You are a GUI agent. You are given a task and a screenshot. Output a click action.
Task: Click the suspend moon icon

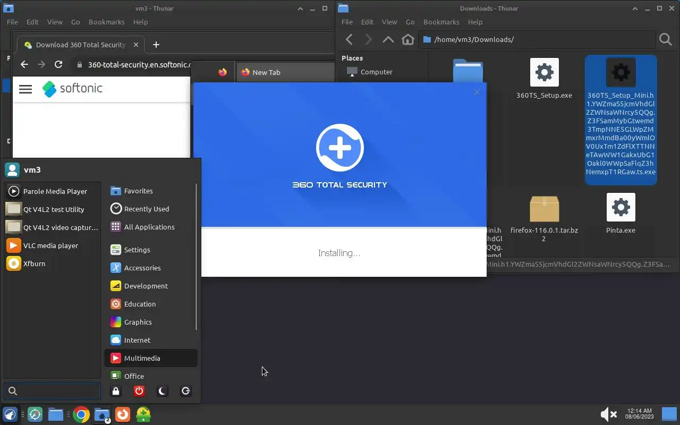coord(163,391)
